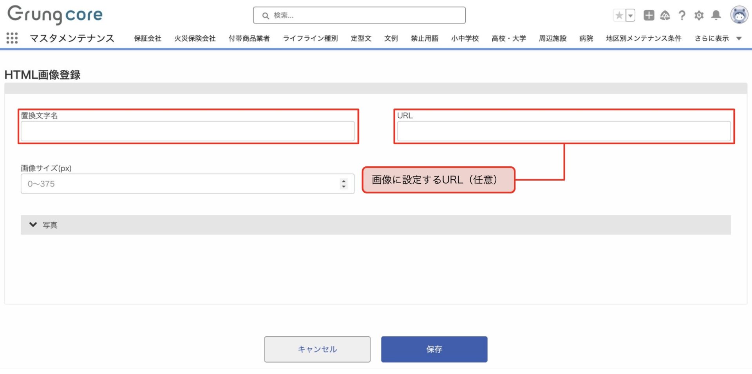Open the Trailhead guidance cloud icon
Image resolution: width=752 pixels, height=374 pixels.
(x=665, y=15)
